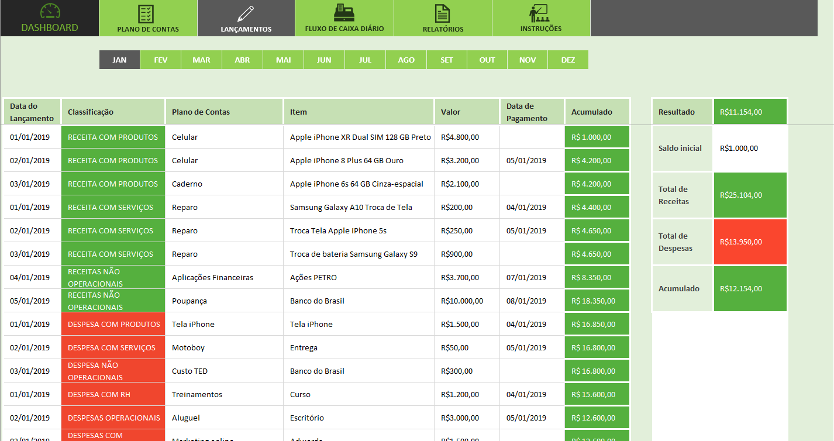Select Troca de bateria Samsung Galaxy S9 cell
834x441 pixels.
[359, 254]
